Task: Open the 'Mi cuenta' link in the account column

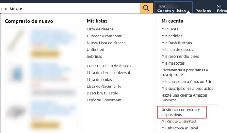Action: (170, 29)
